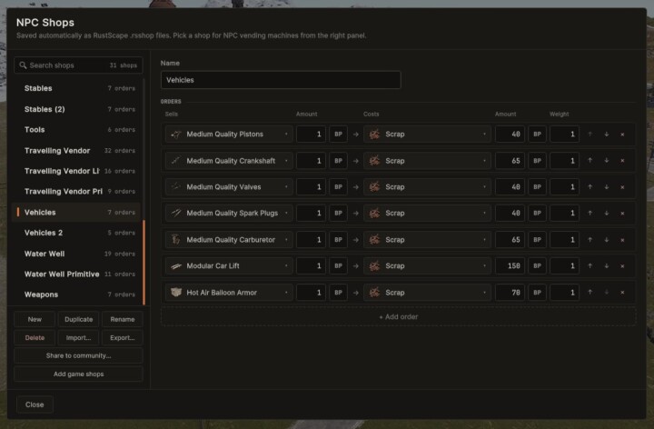This screenshot has height=429, width=654.
Task: Move Medium Quality Spark Plugs order down
Action: [607, 214]
